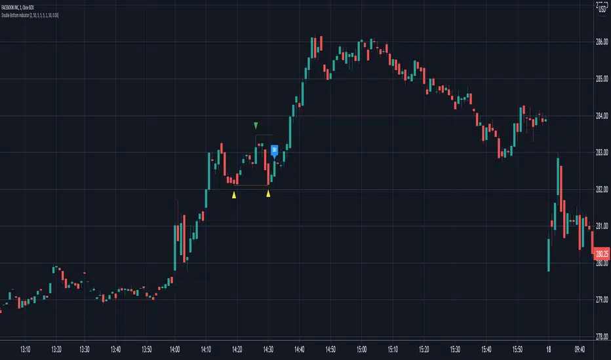
Task: Click the red 280.25 current price label
Action: 602,254
